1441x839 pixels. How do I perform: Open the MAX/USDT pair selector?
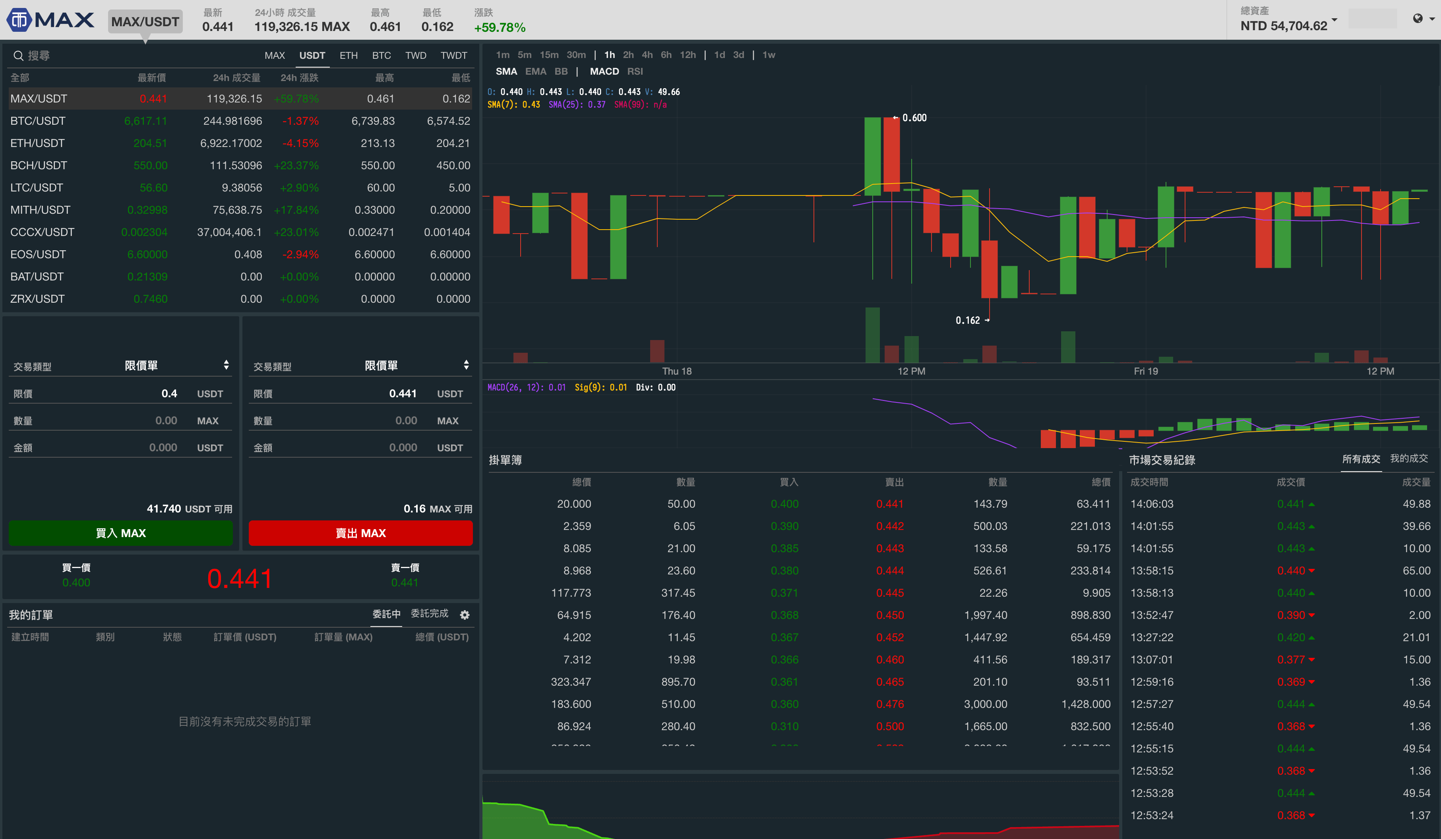click(x=145, y=22)
